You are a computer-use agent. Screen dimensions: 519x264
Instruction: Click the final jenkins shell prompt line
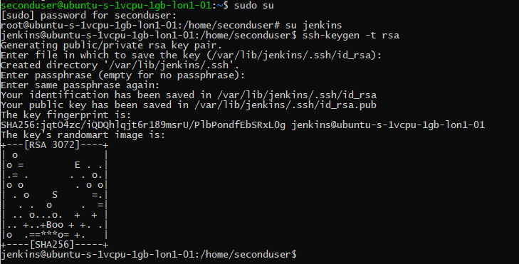tap(149, 255)
